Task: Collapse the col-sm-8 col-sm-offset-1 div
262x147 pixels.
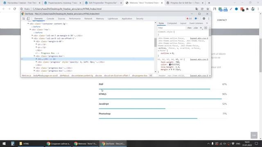Action: [x=32, y=38]
